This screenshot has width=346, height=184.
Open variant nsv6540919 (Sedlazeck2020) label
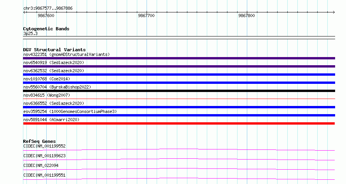click(54, 62)
